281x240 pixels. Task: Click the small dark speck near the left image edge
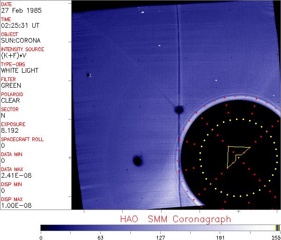[x=88, y=75]
